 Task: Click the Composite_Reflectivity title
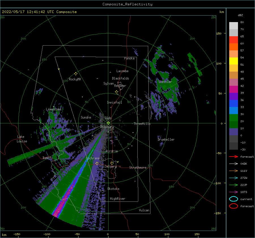click(x=127, y=4)
